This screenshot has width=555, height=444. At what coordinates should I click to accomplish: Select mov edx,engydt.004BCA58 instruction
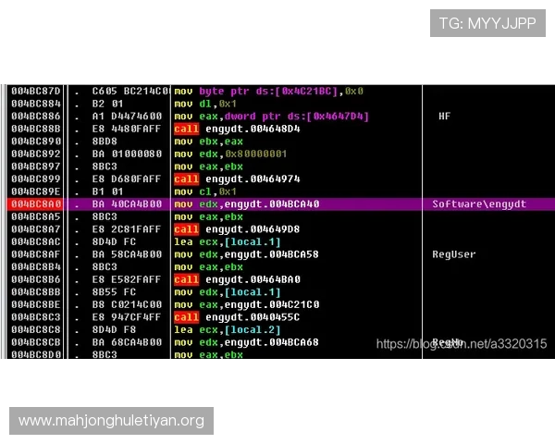pos(244,253)
